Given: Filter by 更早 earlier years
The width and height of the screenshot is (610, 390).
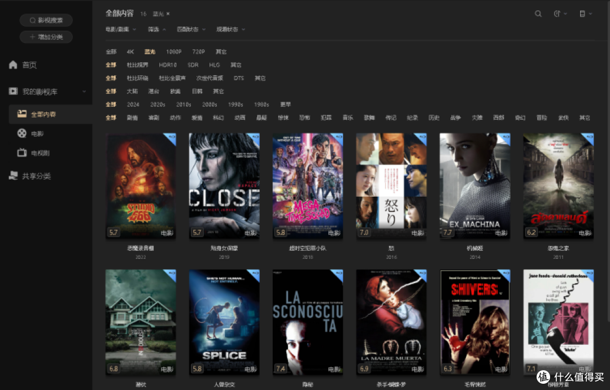Looking at the screenshot, I should tap(286, 105).
